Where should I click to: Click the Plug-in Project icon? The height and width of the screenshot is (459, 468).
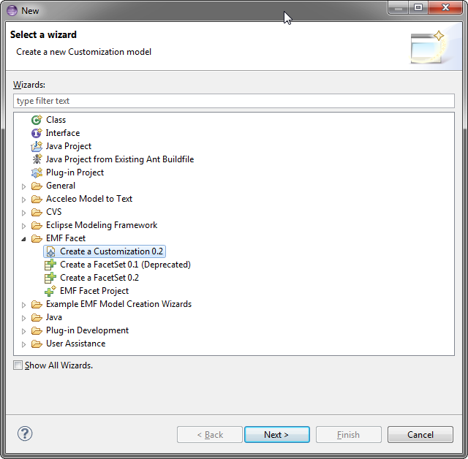(x=37, y=172)
